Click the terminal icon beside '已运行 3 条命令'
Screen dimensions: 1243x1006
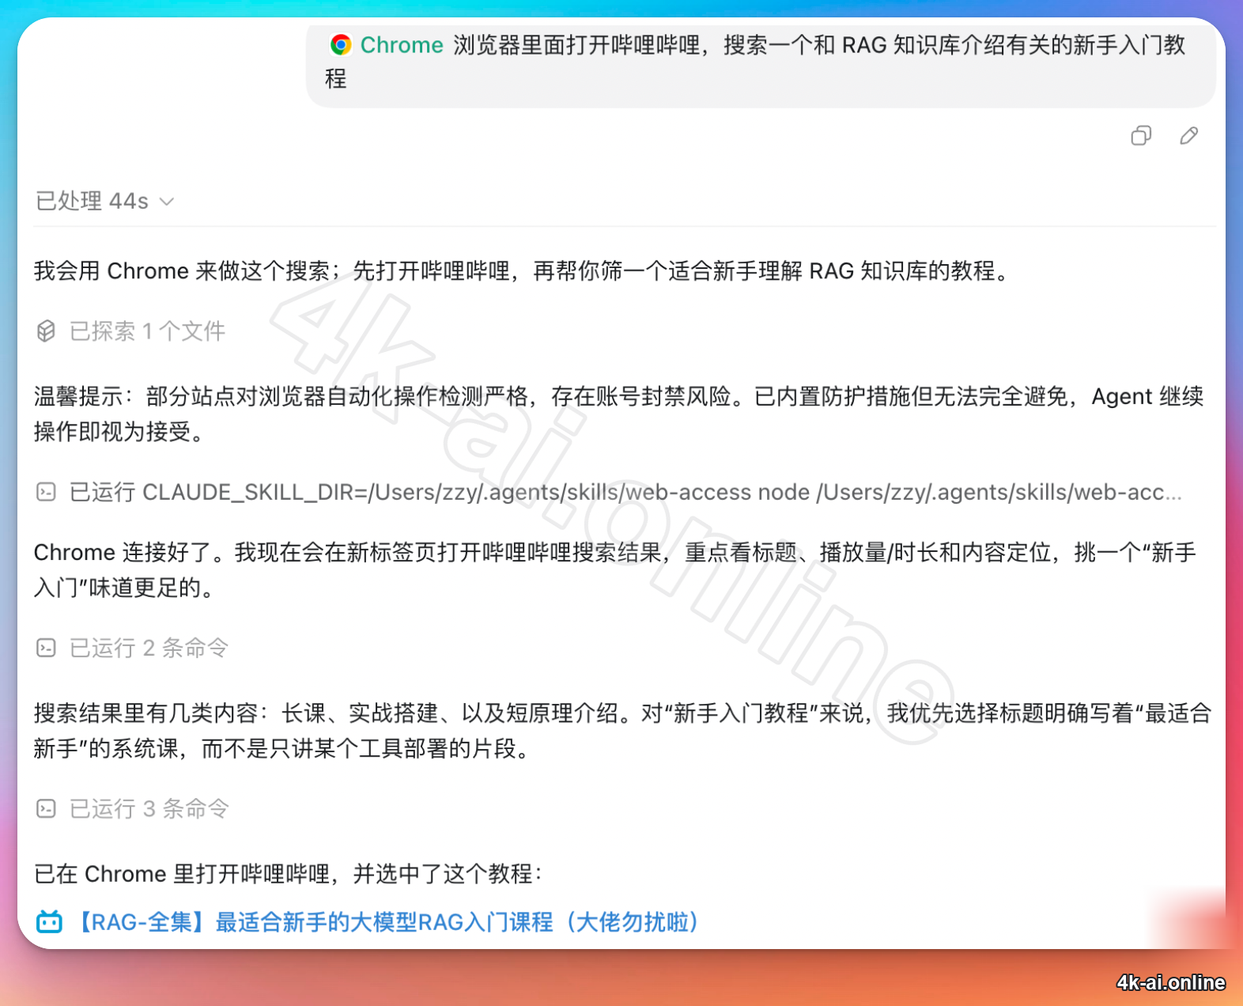[46, 808]
